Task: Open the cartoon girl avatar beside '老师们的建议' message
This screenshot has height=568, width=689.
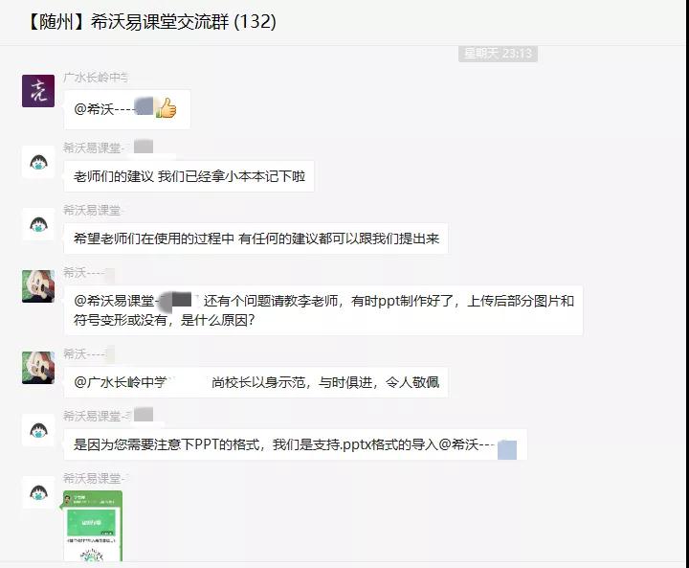Action: click(x=38, y=162)
